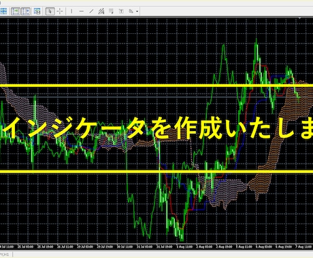Select the Vertical Line drawing tool

[71, 11]
